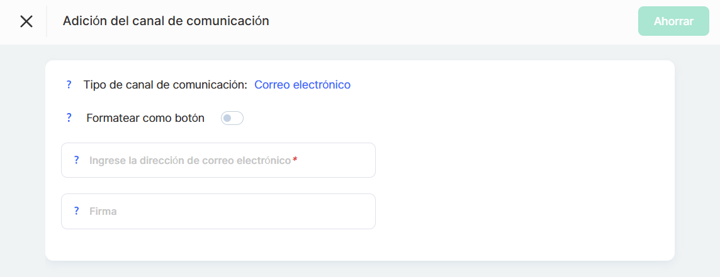Click the Tipo de canal de comunicación label
The width and height of the screenshot is (720, 277).
pos(165,85)
